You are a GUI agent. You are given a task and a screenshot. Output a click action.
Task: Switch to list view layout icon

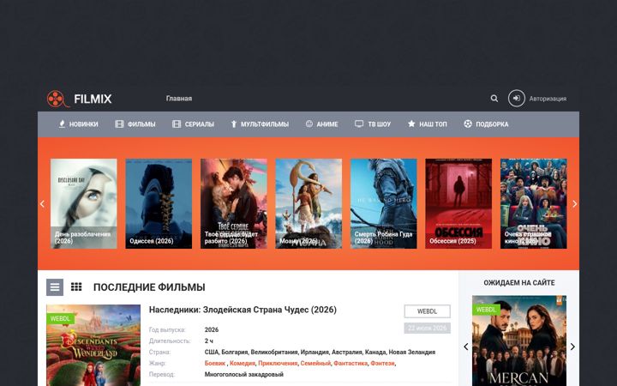[x=55, y=287]
